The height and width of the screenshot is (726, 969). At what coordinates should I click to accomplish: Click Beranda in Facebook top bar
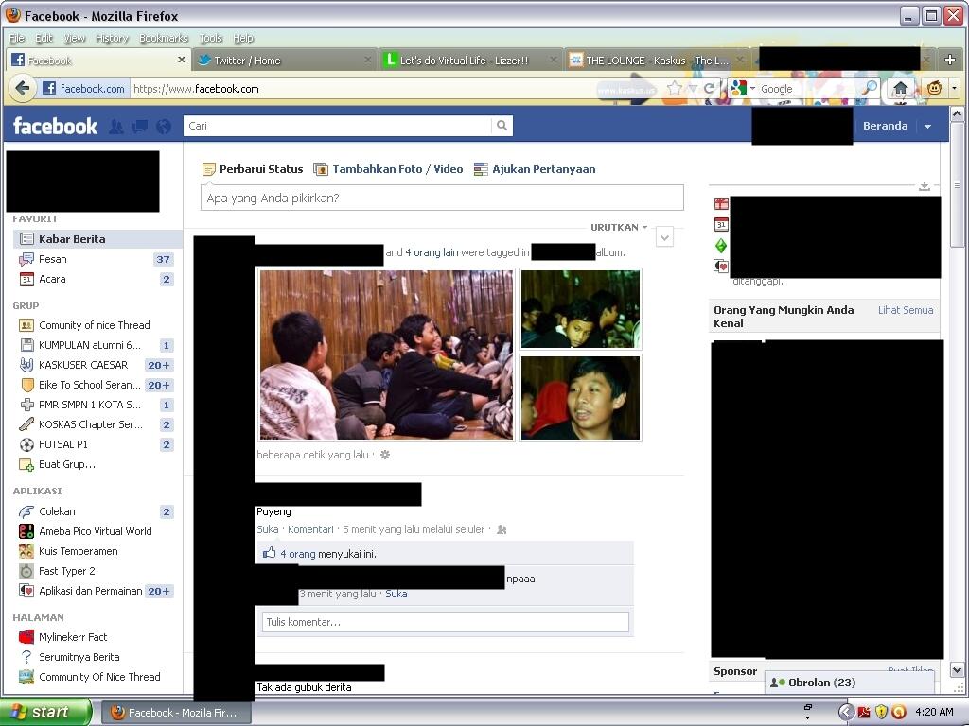click(x=885, y=126)
